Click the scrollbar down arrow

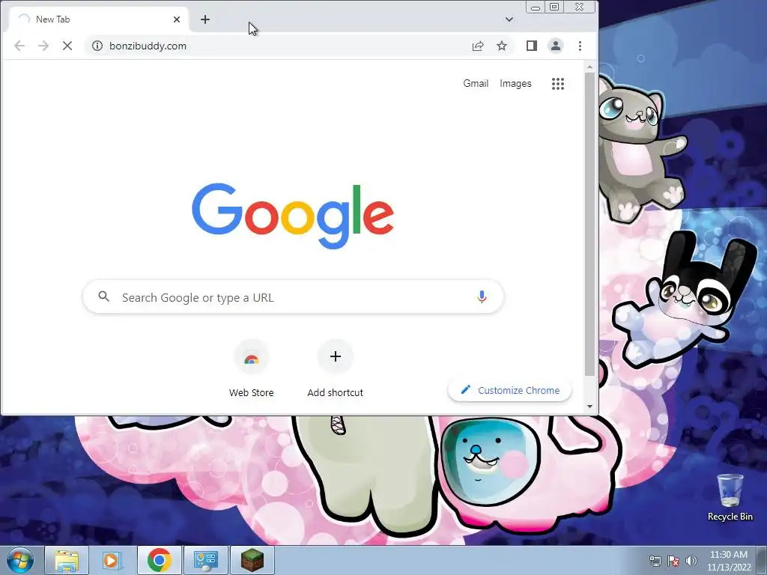[590, 407]
